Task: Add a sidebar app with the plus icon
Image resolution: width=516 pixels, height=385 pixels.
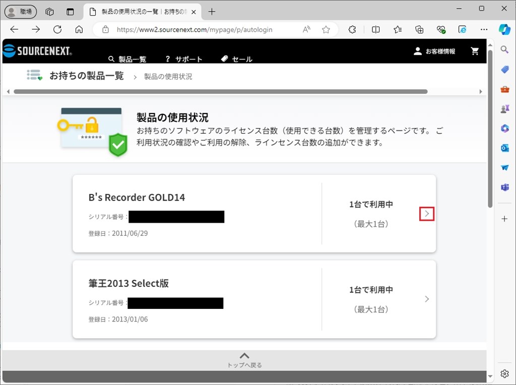Action: coord(504,219)
